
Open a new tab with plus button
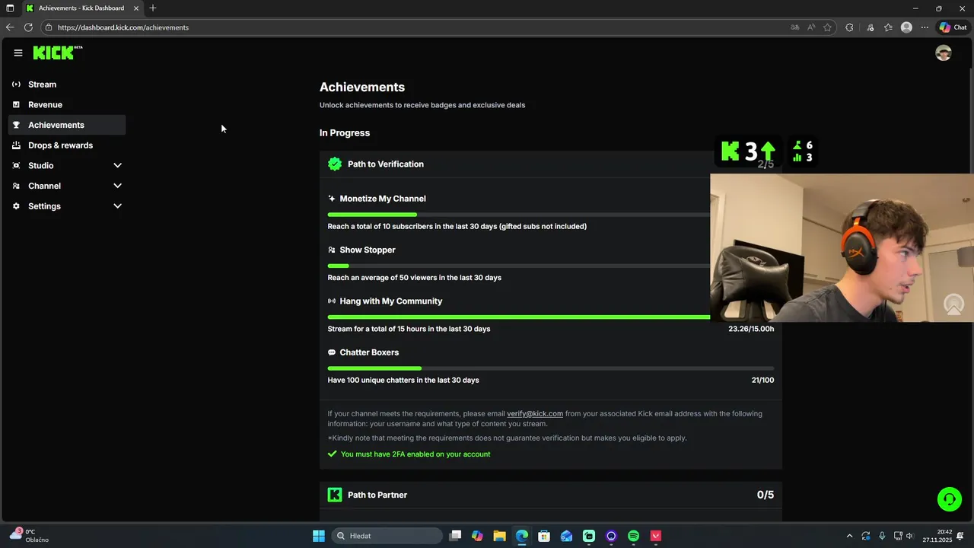coord(153,8)
